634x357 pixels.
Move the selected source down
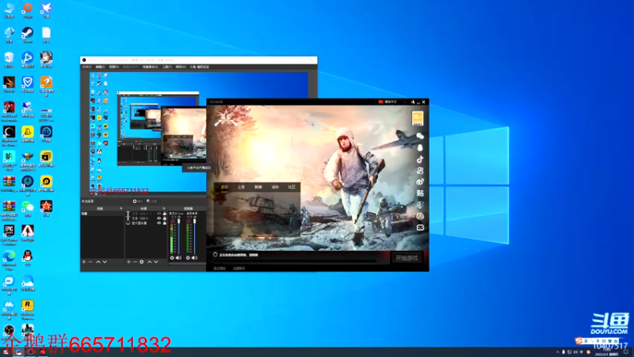tap(155, 262)
